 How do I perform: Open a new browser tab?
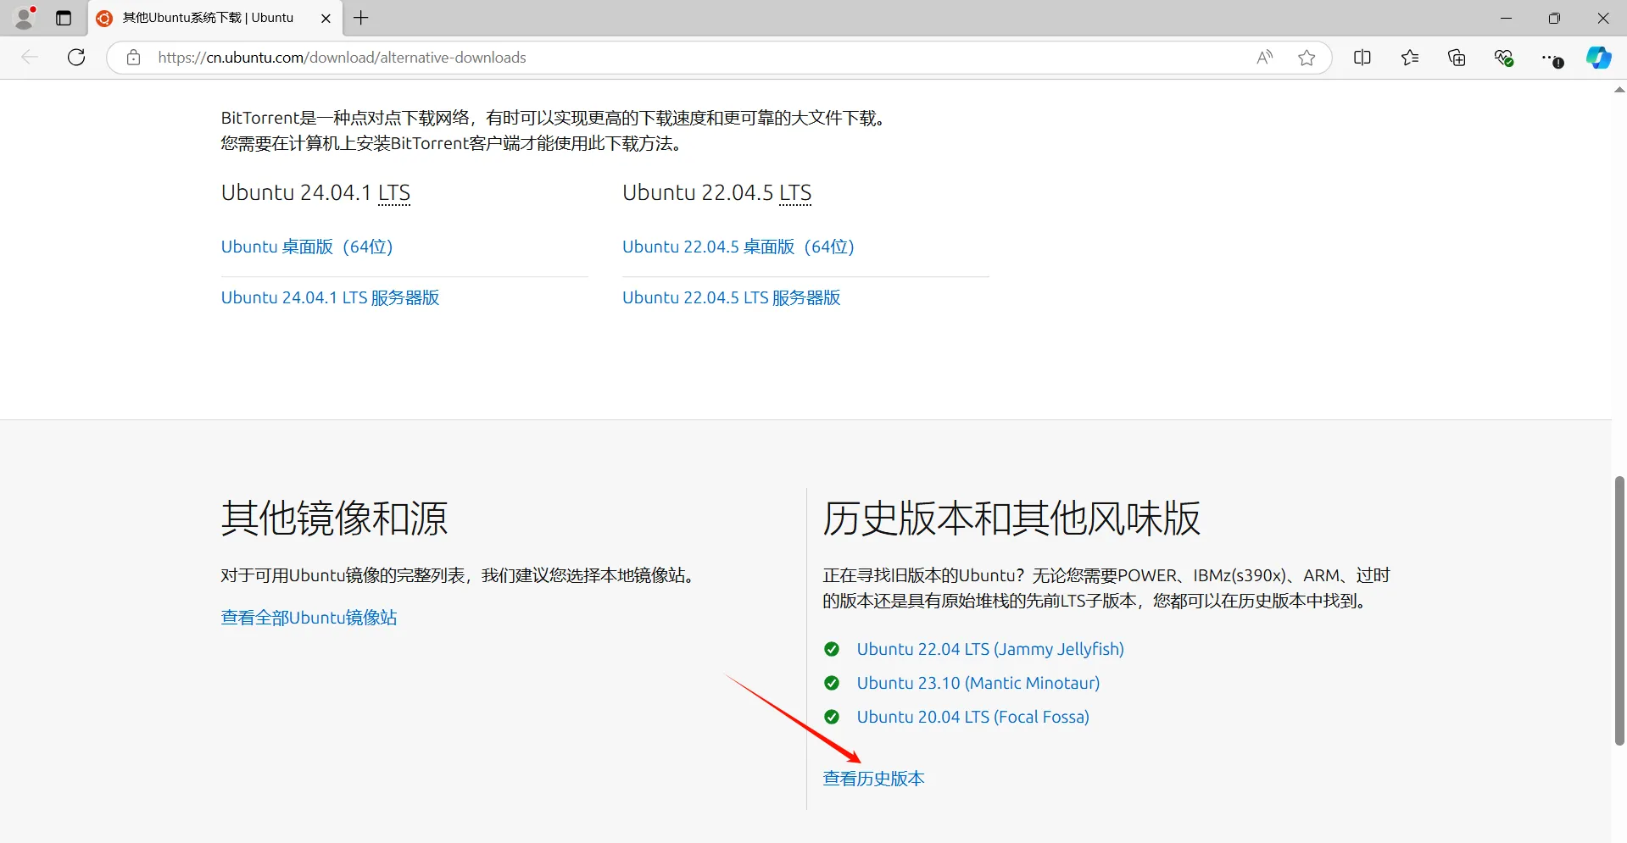click(x=360, y=17)
